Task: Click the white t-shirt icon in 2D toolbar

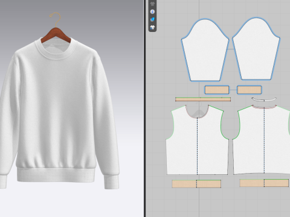Action: coord(152,27)
